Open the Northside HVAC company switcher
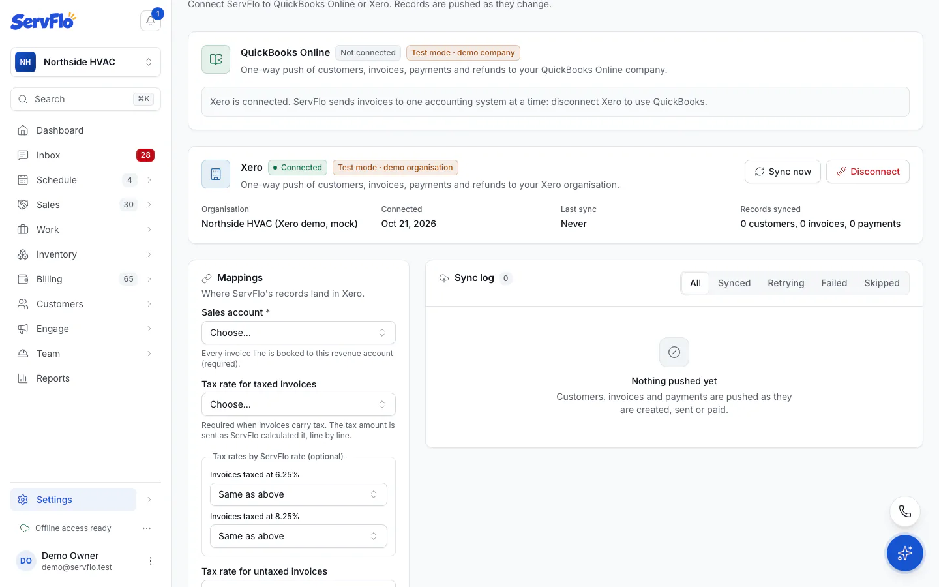Viewport: 939px width, 587px height. tap(85, 62)
